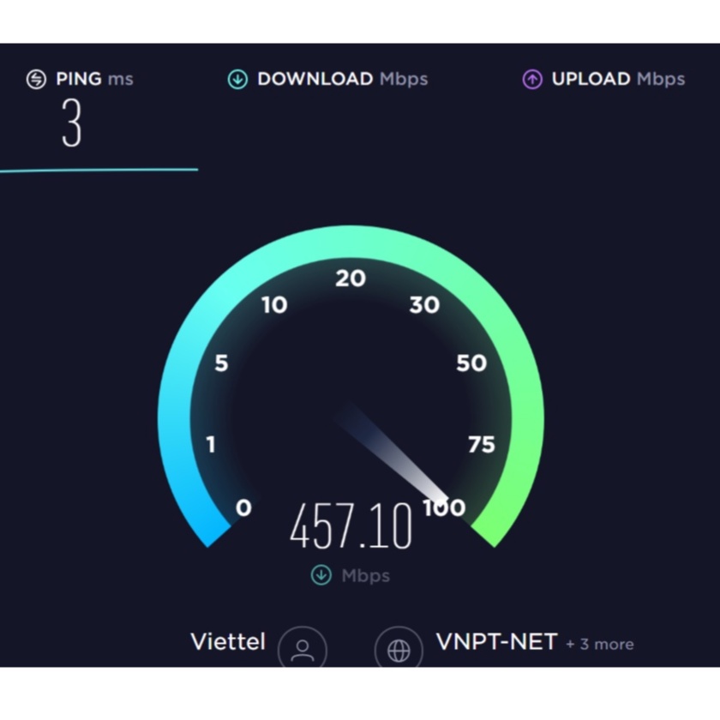Click the ping progress line under header
The image size is (720, 720).
pyautogui.click(x=99, y=171)
